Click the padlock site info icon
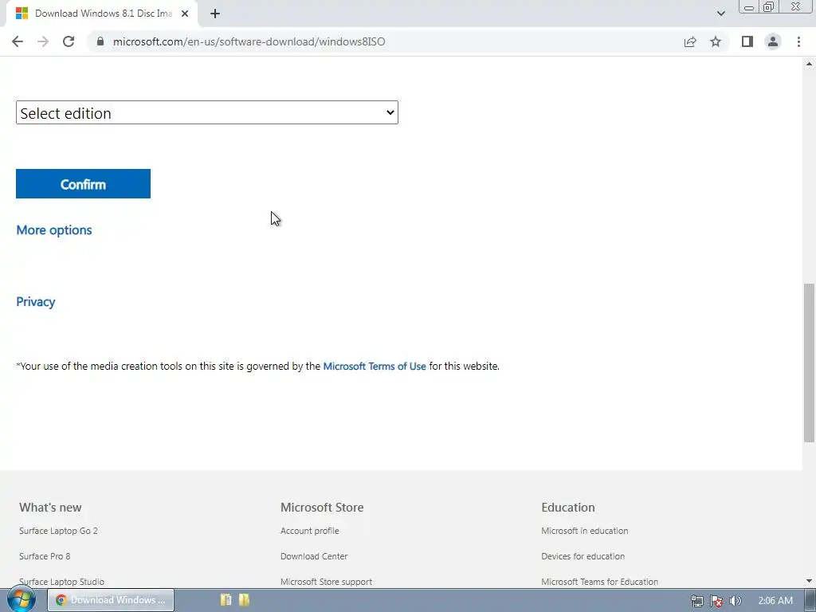This screenshot has width=816, height=612. pyautogui.click(x=100, y=41)
